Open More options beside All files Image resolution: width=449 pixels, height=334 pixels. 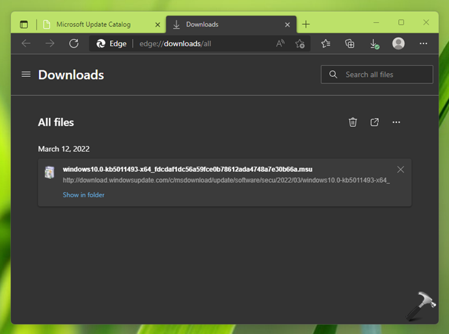tap(396, 122)
